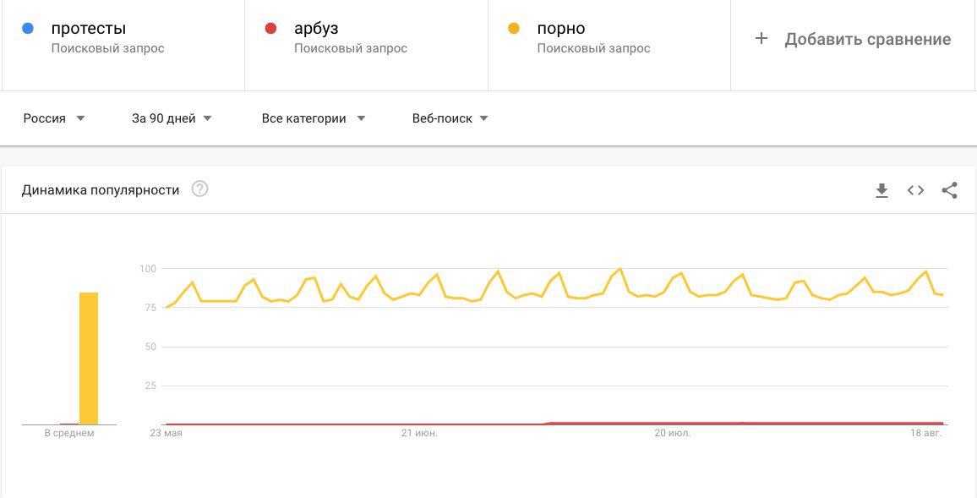Click Добавить сравнение button
The image size is (977, 498).
[x=853, y=39]
